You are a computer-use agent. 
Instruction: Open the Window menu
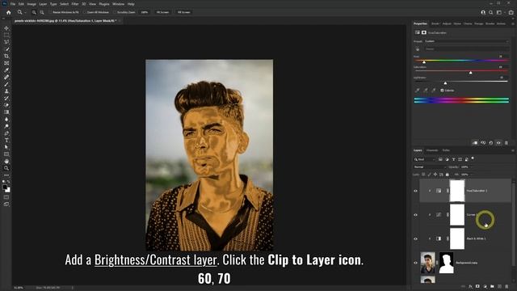tap(119, 4)
